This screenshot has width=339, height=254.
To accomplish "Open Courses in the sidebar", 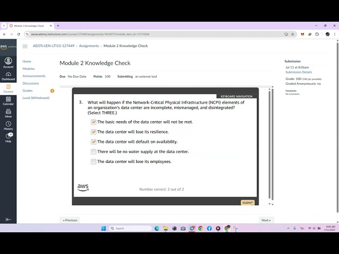I will point(8,88).
